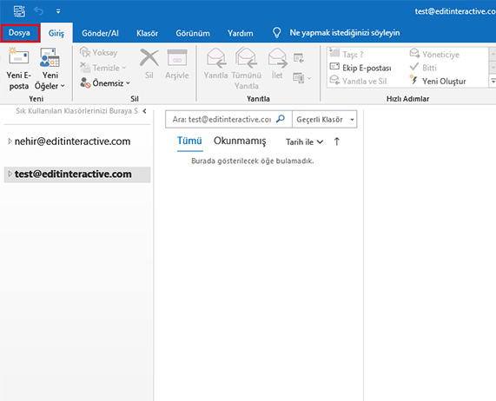The width and height of the screenshot is (496, 401).
Task: Open the Klasör ribbon tab
Action: [147, 33]
